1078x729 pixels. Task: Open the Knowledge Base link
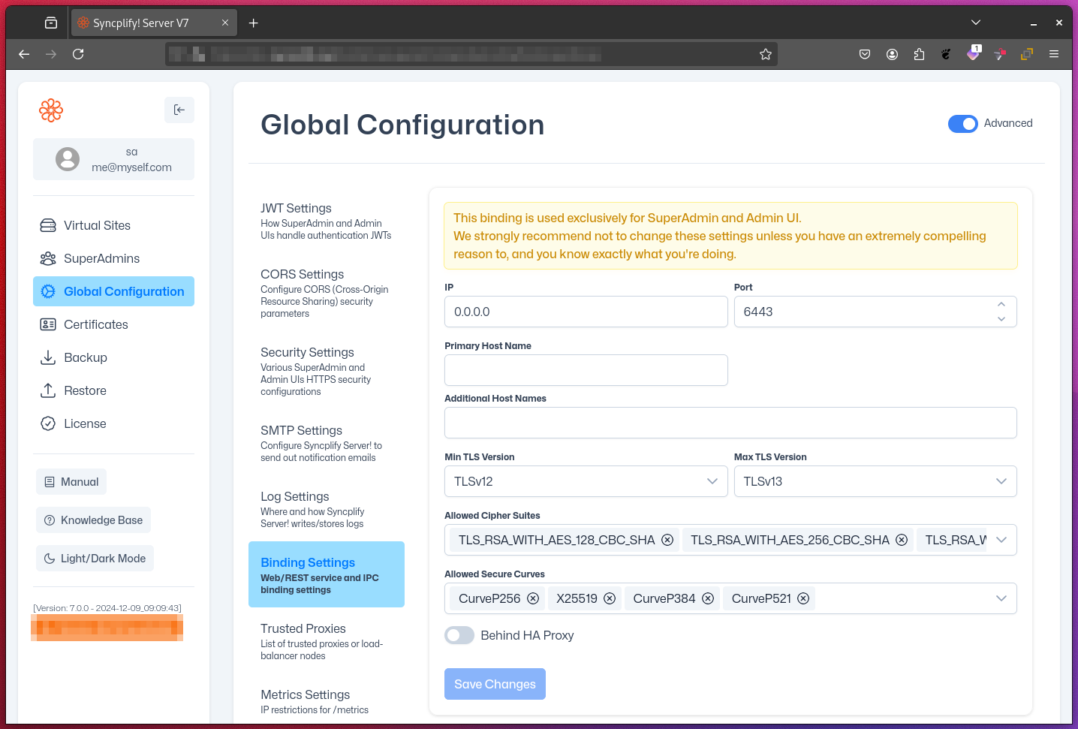(x=94, y=520)
